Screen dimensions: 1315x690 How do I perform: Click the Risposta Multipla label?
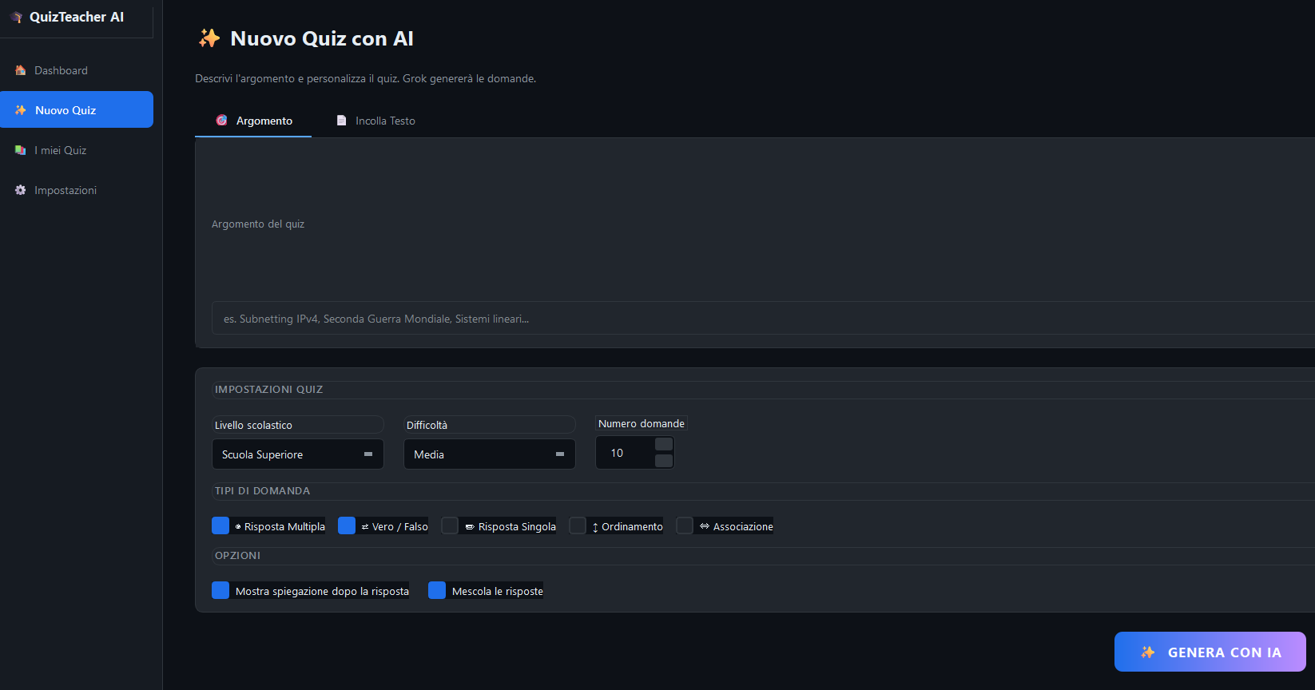point(284,526)
